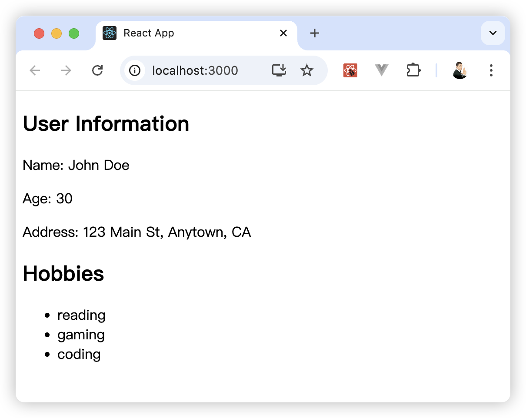Screen dimensions: 526x418
Task: Click the green window zoom button
Action: (x=74, y=33)
